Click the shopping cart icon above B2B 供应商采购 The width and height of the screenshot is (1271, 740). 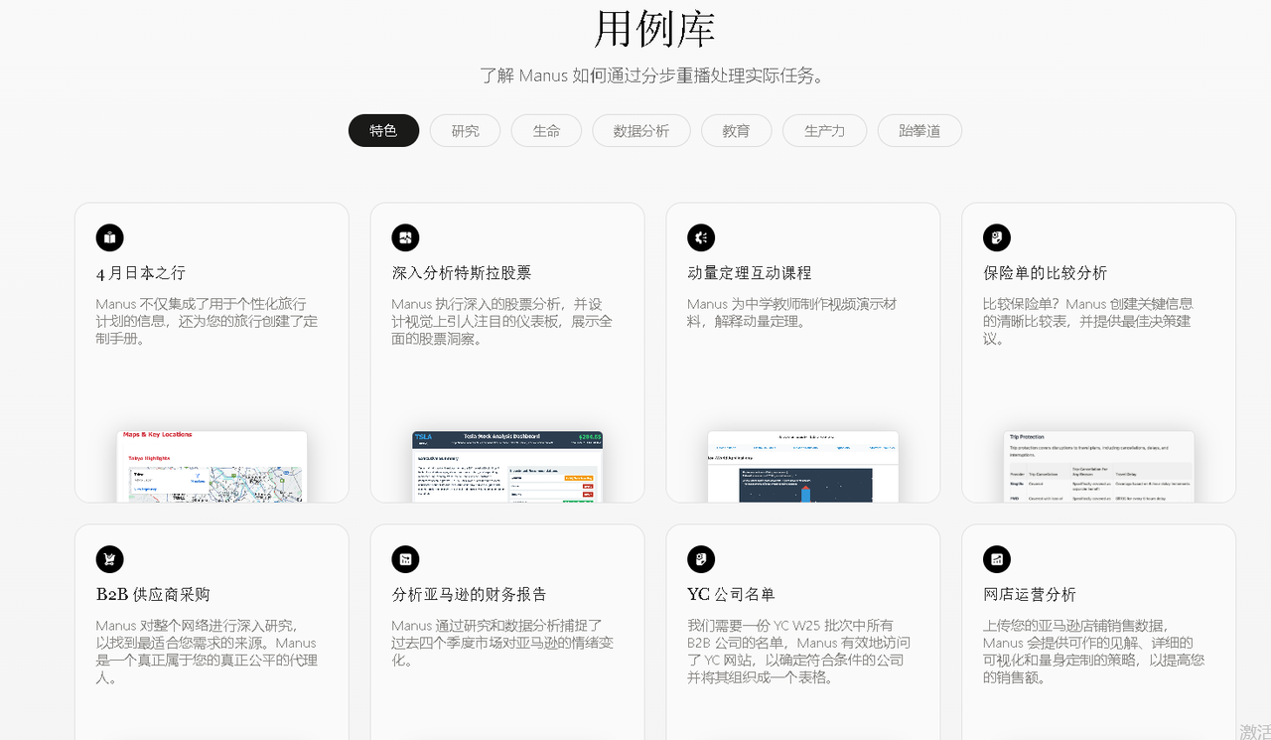[x=109, y=559]
